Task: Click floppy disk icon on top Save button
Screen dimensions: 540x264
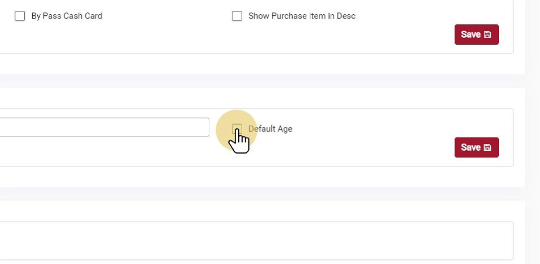Action: [487, 35]
